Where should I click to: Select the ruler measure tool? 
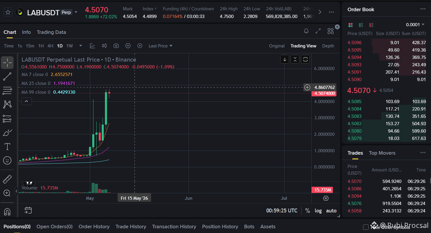(x=7, y=179)
